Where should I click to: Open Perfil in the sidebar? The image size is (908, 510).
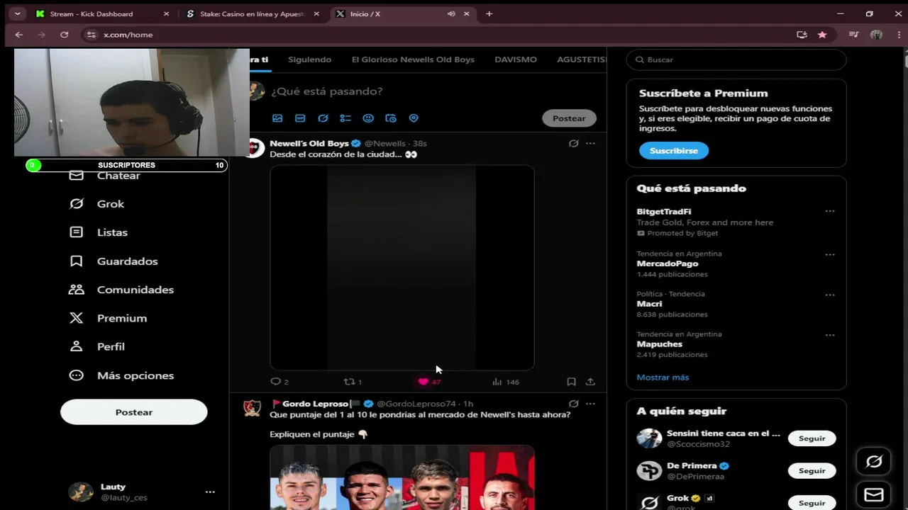tap(96, 346)
